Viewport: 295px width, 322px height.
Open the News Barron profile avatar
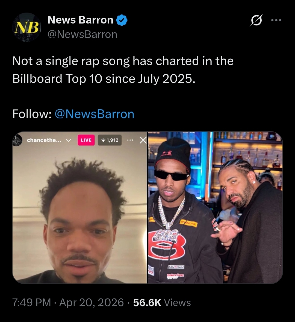27,27
